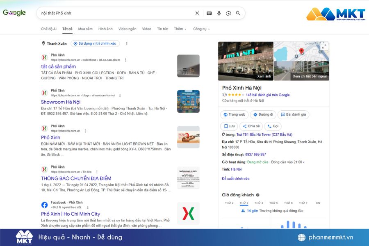
Task: Open the Video search tab
Action: coord(147,29)
